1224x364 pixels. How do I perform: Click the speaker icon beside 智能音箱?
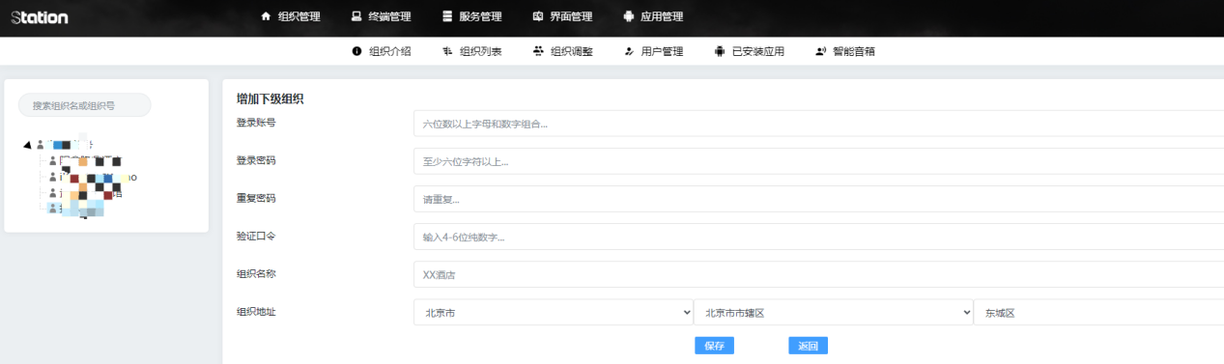[x=821, y=51]
